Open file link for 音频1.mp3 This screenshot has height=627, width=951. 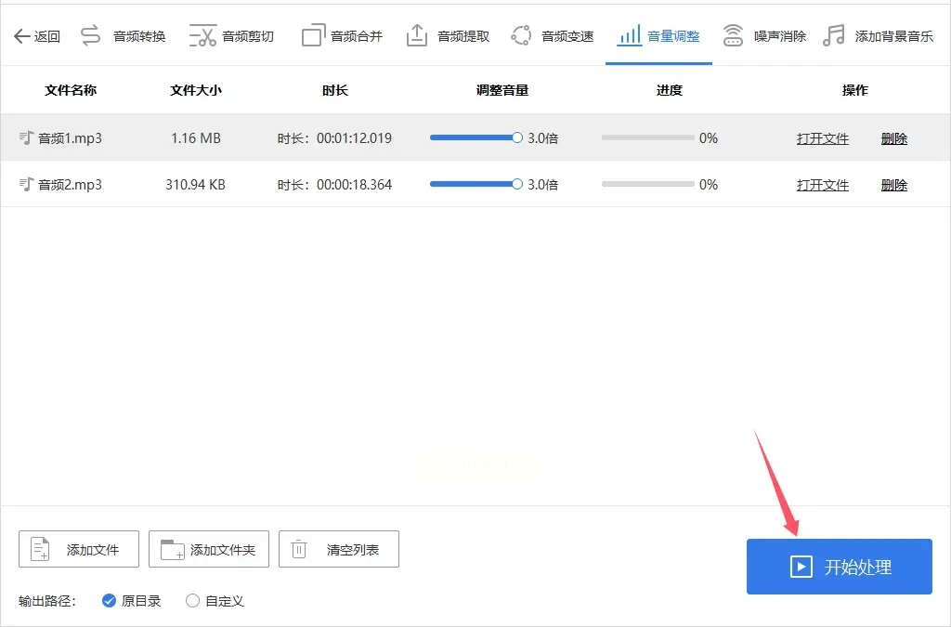click(823, 138)
